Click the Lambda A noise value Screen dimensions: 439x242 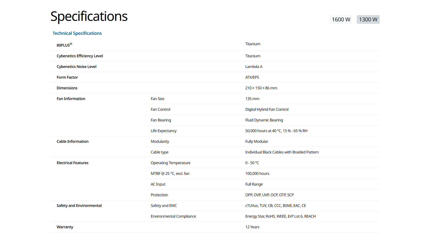point(254,67)
